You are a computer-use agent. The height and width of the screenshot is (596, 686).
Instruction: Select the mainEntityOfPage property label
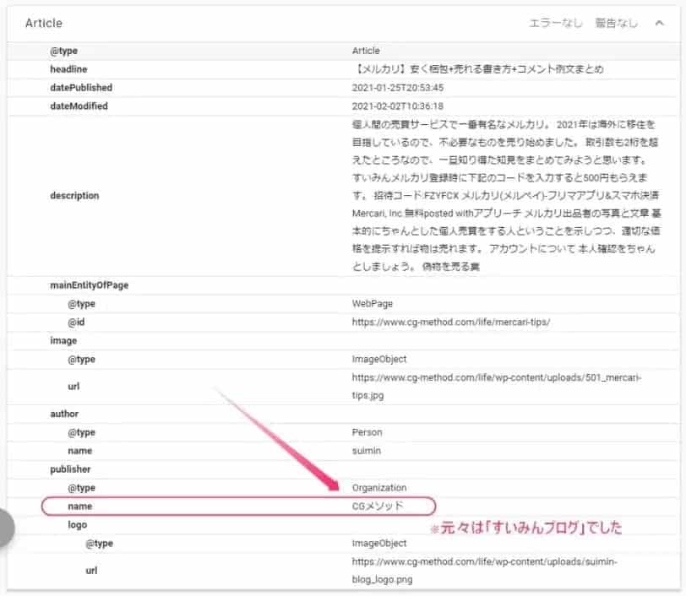click(90, 285)
